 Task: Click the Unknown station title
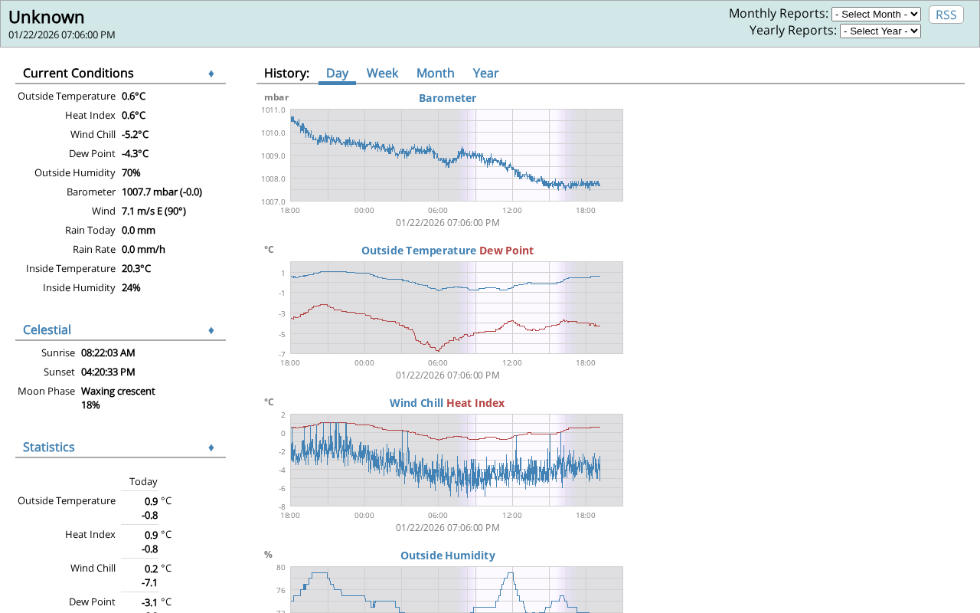47,17
